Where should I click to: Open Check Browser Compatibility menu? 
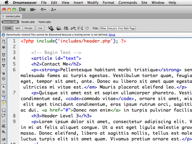80,28
